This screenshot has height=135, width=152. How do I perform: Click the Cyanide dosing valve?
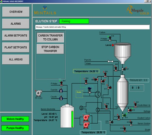pos(61,91)
